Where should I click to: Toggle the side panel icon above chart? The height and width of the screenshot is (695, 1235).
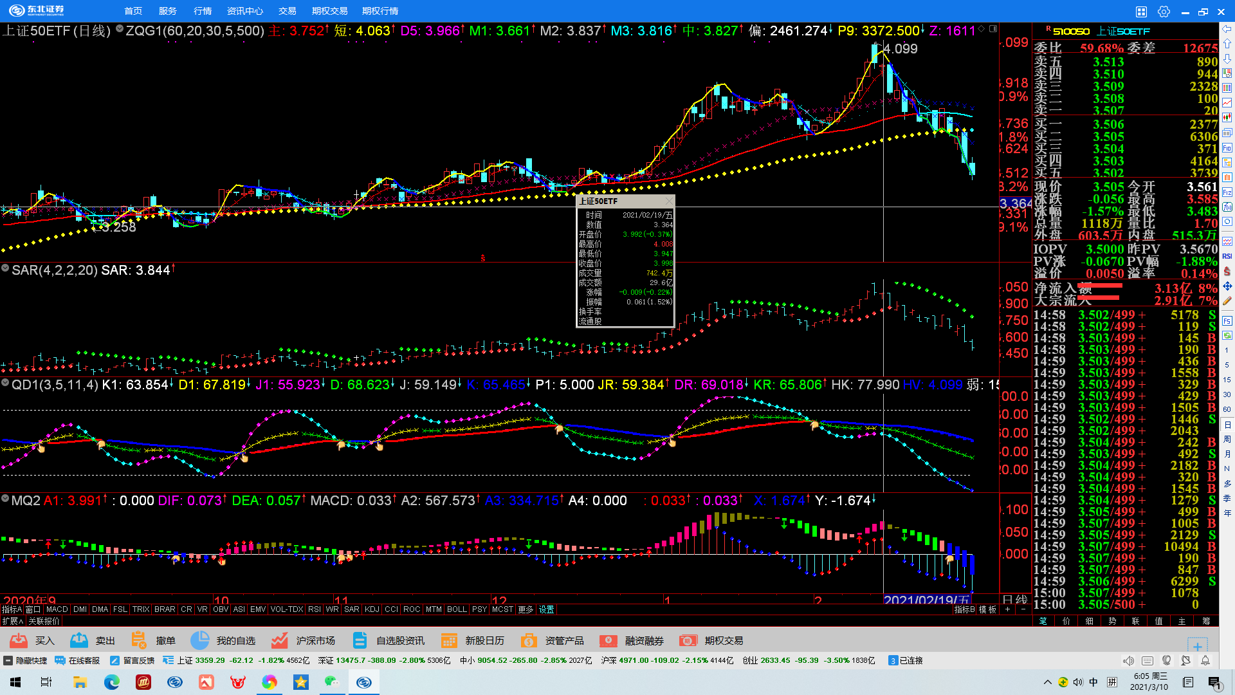[x=993, y=29]
